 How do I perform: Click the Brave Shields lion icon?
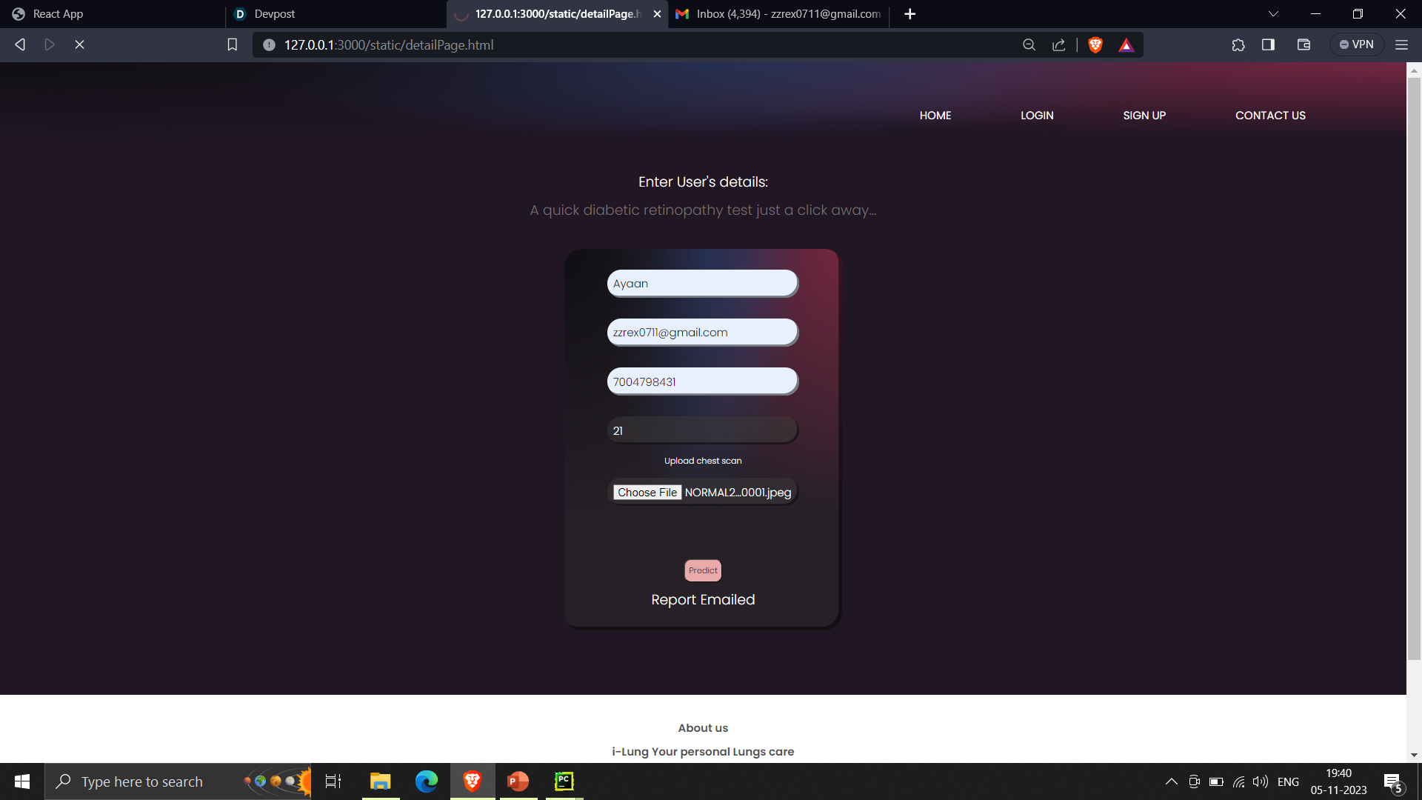pos(1095,45)
